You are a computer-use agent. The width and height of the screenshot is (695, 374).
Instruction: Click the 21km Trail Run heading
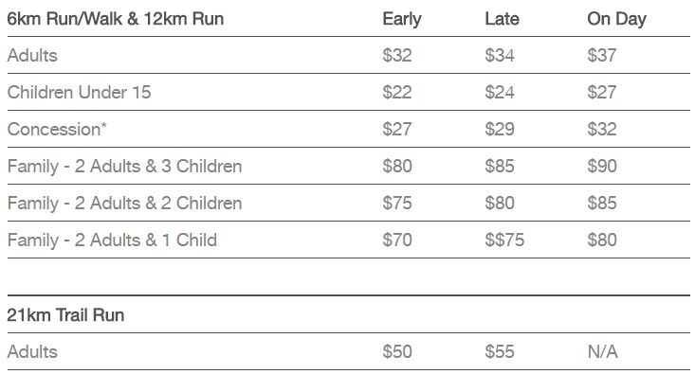[x=65, y=315]
